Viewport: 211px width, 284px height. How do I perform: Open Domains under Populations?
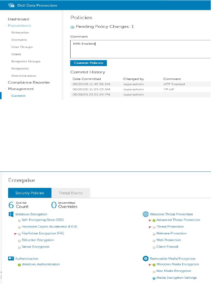(x=19, y=40)
